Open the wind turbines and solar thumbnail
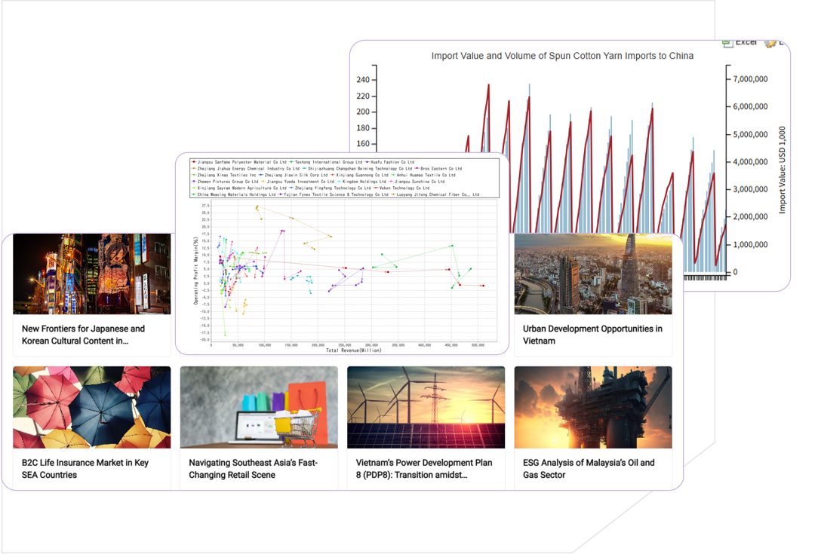 pos(426,407)
